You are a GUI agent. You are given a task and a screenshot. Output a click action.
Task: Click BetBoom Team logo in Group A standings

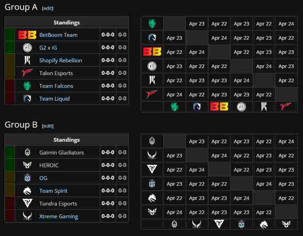click(27, 35)
